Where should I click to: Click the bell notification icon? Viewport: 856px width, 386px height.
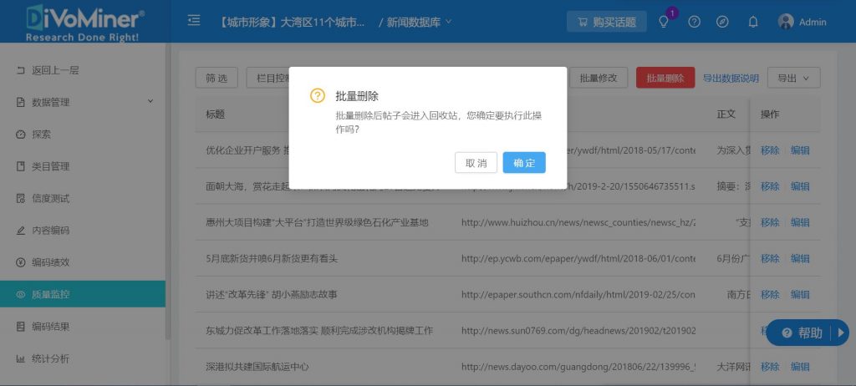pos(752,23)
